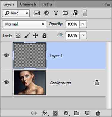This screenshot has width=112, height=117.
Task: Create a new layer icon
Action: click(87, 113)
